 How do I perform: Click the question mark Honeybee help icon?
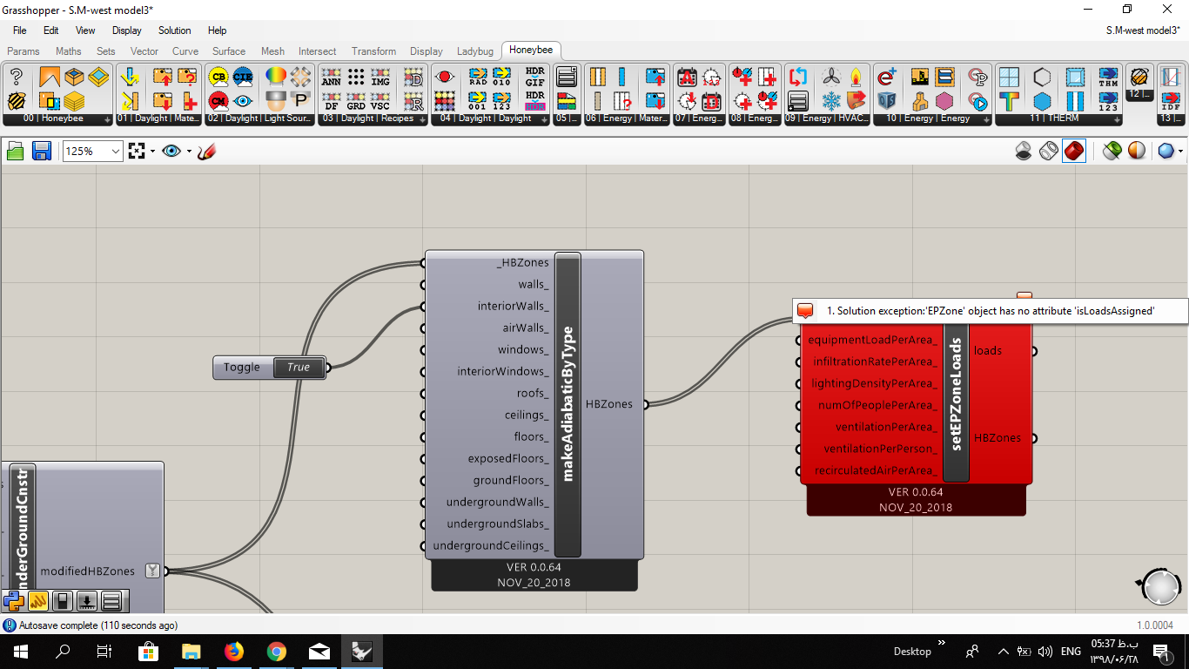pyautogui.click(x=16, y=77)
